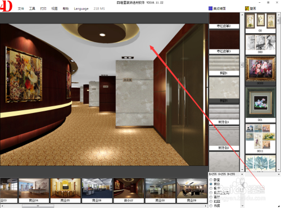
Task: Pick the 枣红皮革2 dark red material
Action: pos(224,21)
